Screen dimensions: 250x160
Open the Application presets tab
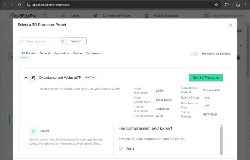(x=62, y=53)
